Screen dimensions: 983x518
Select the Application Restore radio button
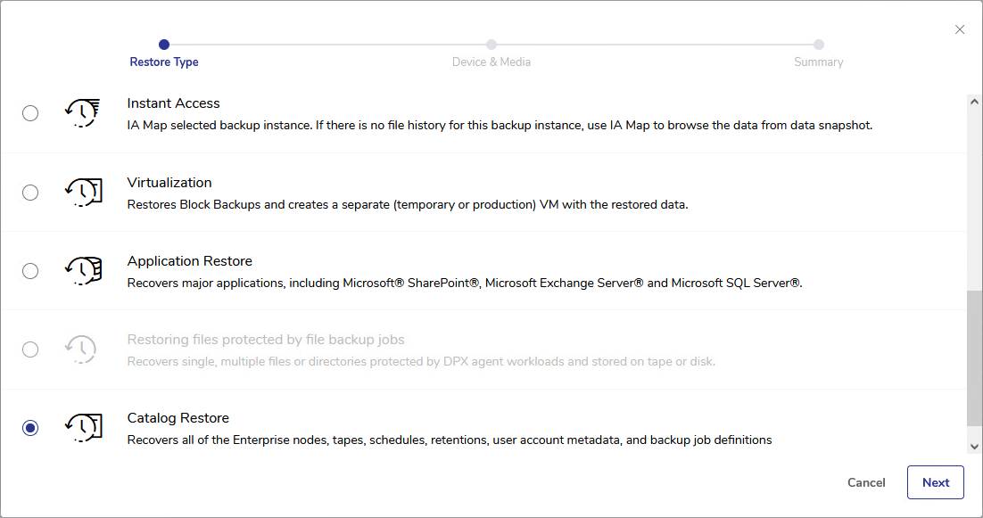click(x=30, y=271)
